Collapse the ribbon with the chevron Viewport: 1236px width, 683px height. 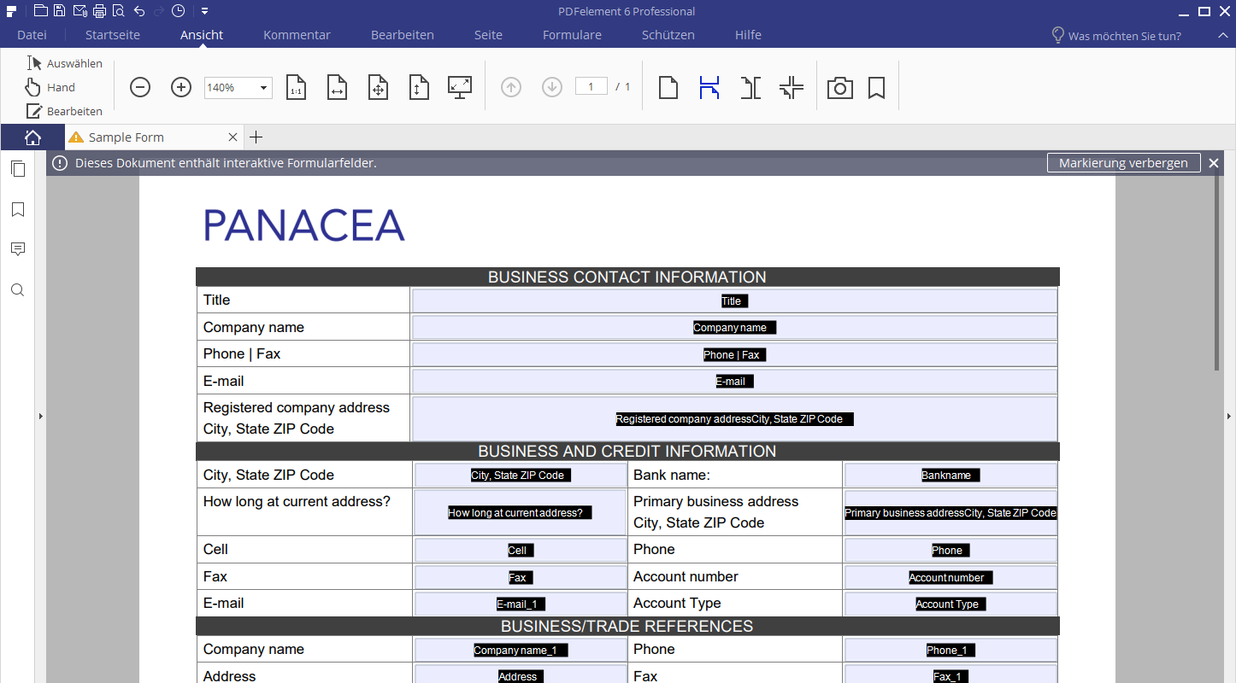point(1222,36)
